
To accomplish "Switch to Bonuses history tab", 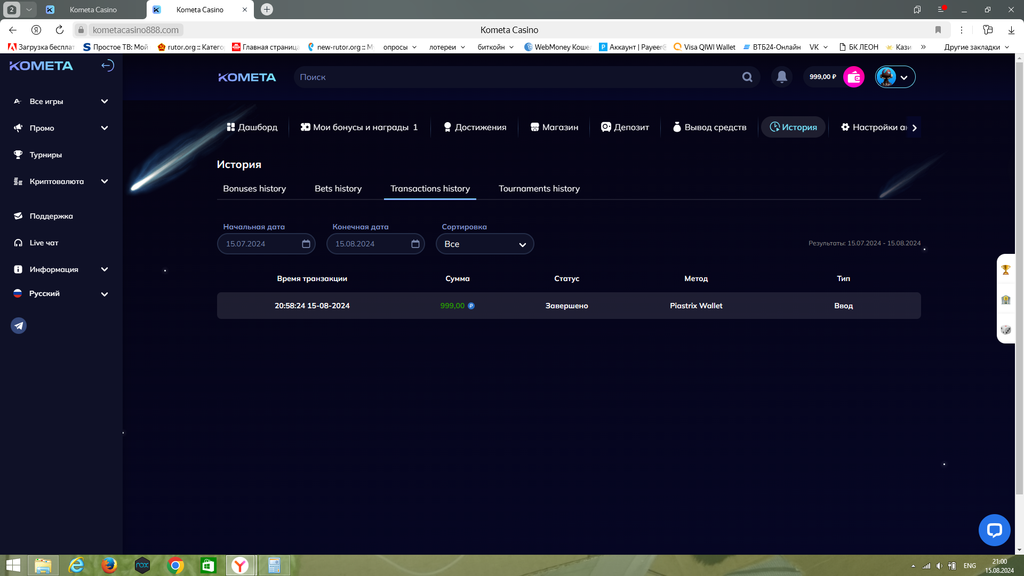I will pyautogui.click(x=254, y=189).
